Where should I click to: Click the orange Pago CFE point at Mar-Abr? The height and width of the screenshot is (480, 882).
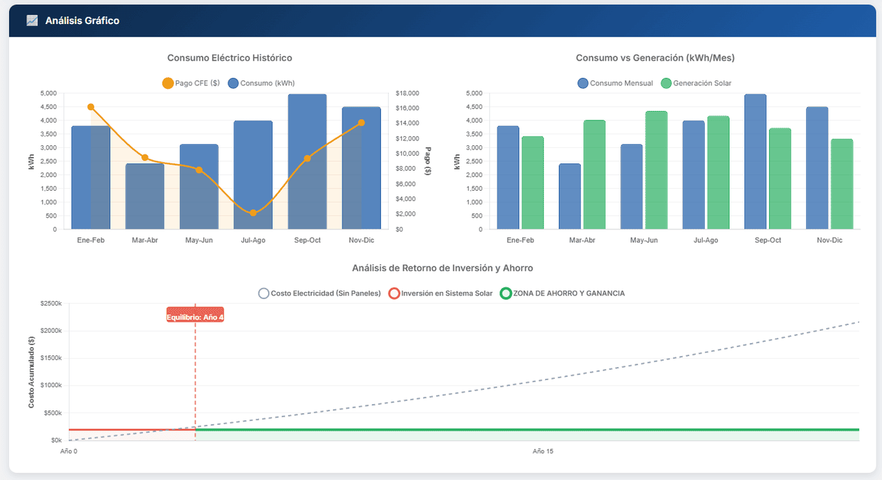pyautogui.click(x=145, y=158)
